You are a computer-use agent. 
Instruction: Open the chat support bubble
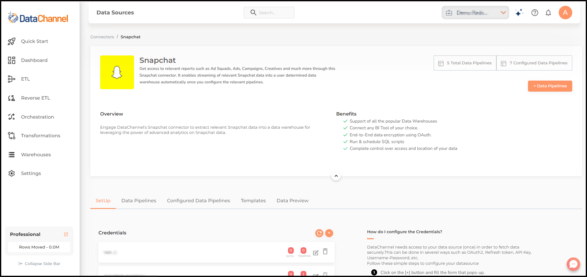tap(573, 264)
